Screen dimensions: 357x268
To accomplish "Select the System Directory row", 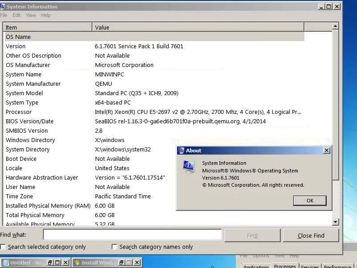I will coord(91,149).
